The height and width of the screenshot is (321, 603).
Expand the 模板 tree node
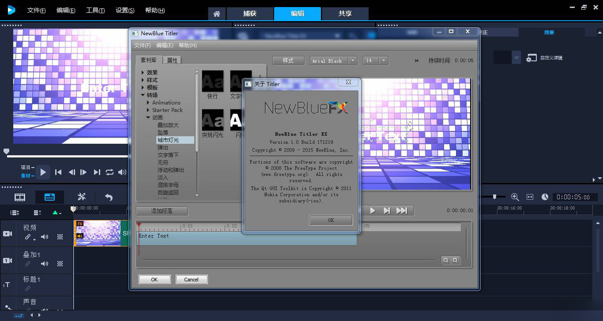(143, 87)
